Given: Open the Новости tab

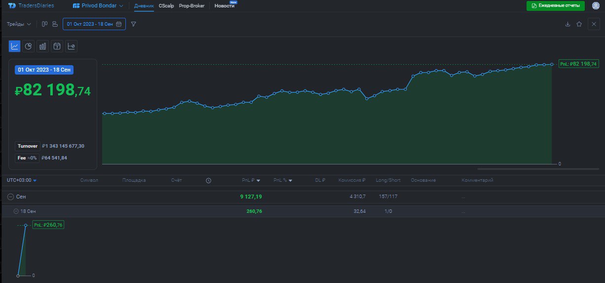Looking at the screenshot, I should click(x=225, y=6).
